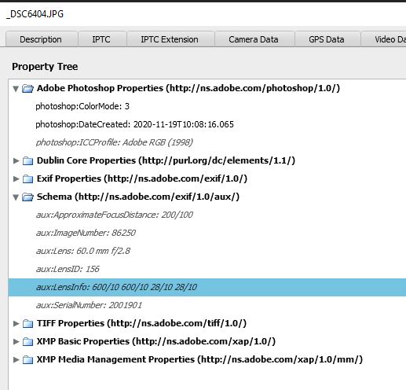Collapse the Adobe Photoshop Properties node
406x390 pixels.
click(x=16, y=89)
